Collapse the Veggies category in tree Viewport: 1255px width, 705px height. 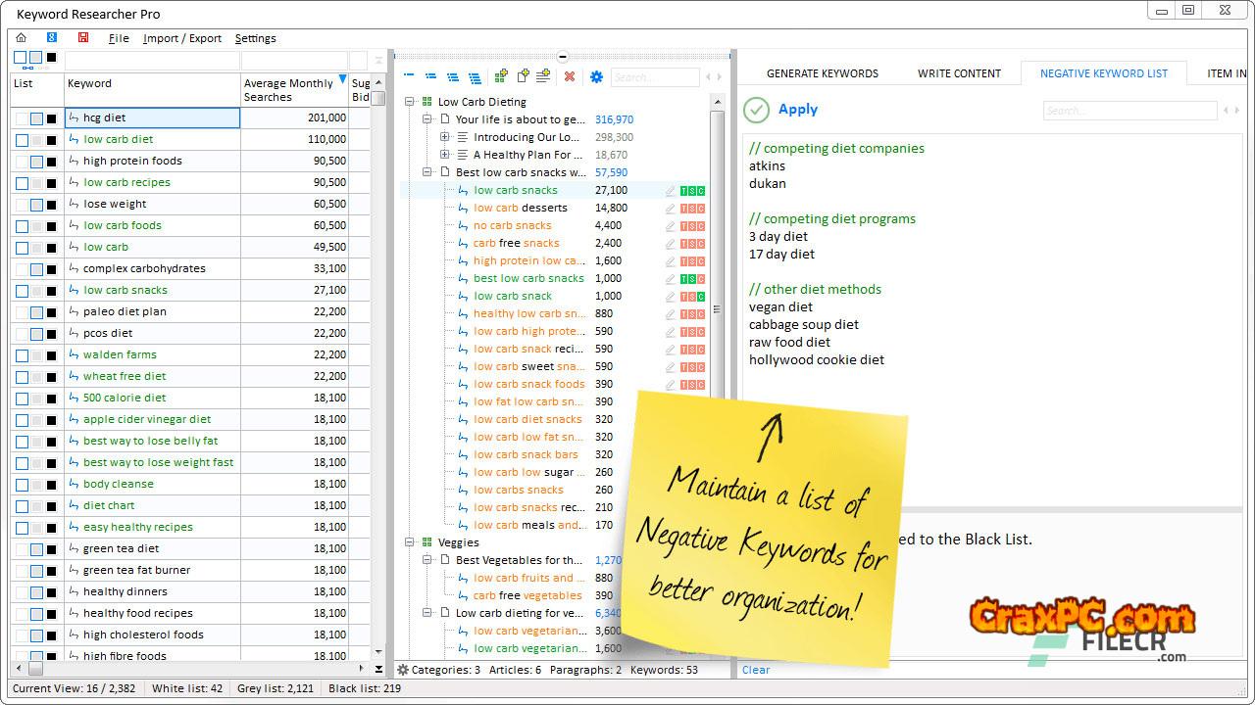point(410,542)
